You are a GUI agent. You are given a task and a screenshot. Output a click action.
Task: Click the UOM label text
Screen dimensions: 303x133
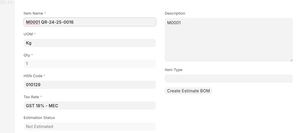pyautogui.click(x=28, y=34)
